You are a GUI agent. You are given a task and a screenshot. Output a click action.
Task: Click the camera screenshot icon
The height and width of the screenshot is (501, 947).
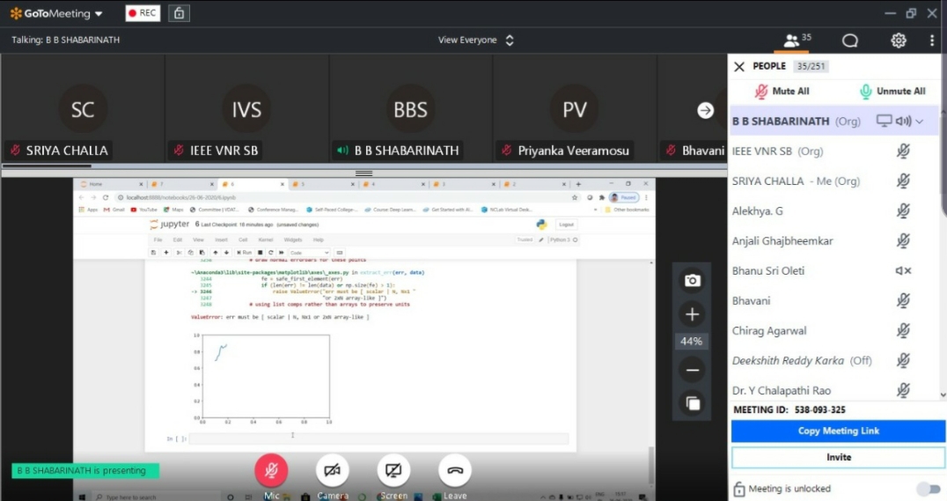(692, 280)
